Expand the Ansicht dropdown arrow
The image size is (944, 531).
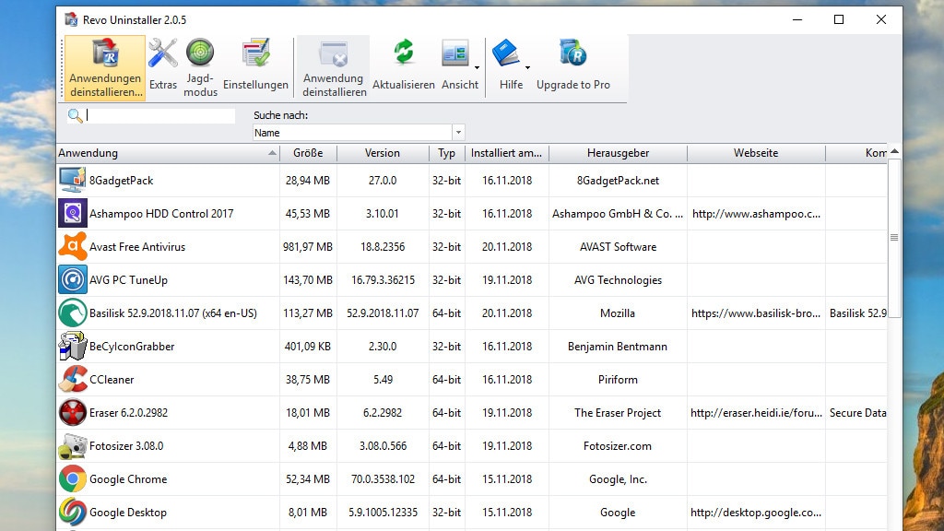[477, 67]
